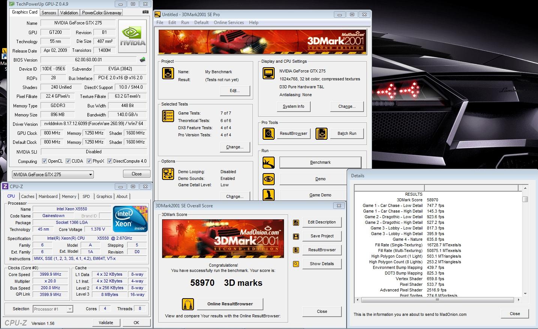Image resolution: width=538 pixels, height=329 pixels.
Task: Toggle the DirectCompute 4.0 checkbox
Action: (x=110, y=161)
